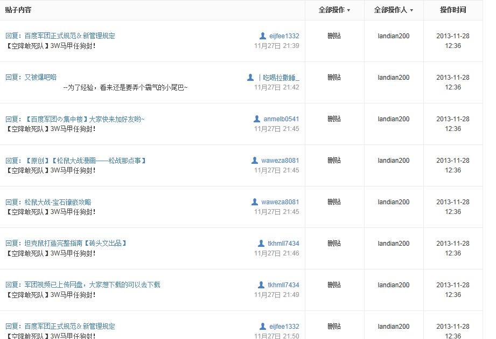Open username link anmelb0541

pos(281,119)
